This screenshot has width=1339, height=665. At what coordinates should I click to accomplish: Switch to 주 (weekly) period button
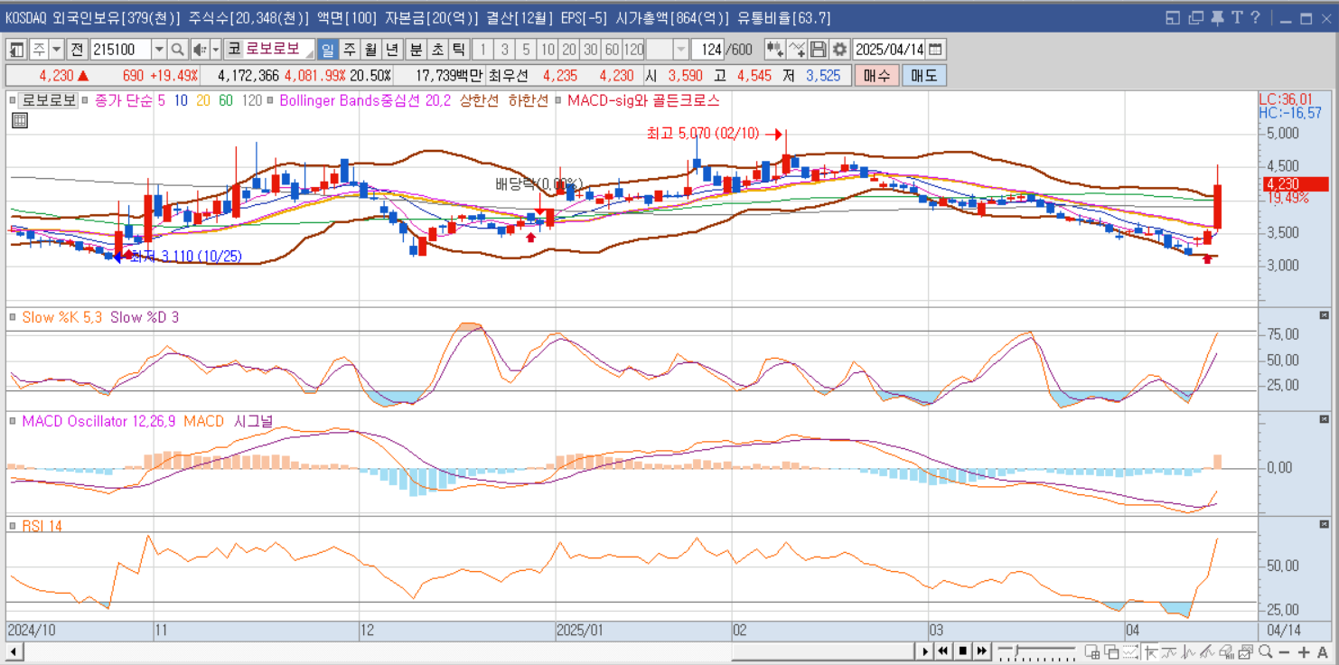click(x=348, y=50)
